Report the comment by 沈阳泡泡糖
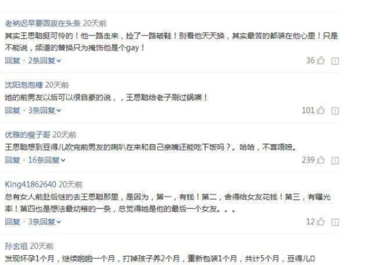The width and height of the screenshot is (372, 265). pyautogui.click(x=335, y=110)
